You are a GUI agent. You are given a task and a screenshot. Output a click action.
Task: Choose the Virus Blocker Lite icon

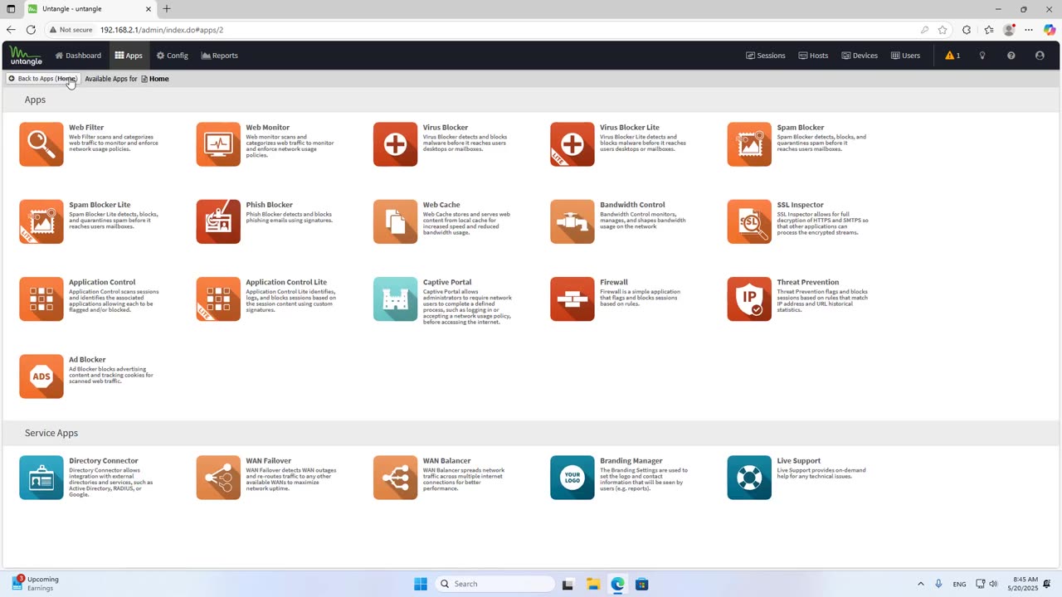572,144
